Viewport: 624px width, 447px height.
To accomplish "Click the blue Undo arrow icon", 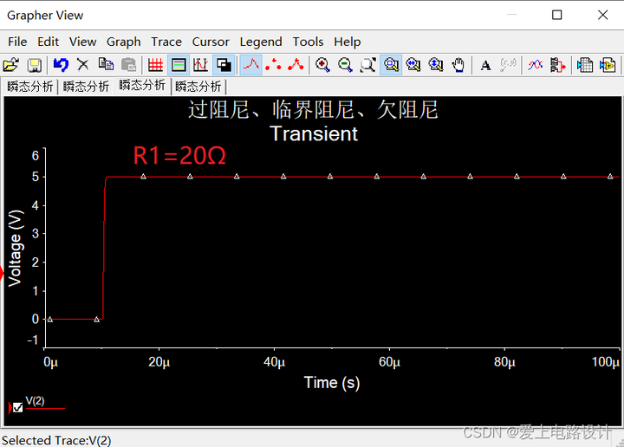I will coord(61,65).
